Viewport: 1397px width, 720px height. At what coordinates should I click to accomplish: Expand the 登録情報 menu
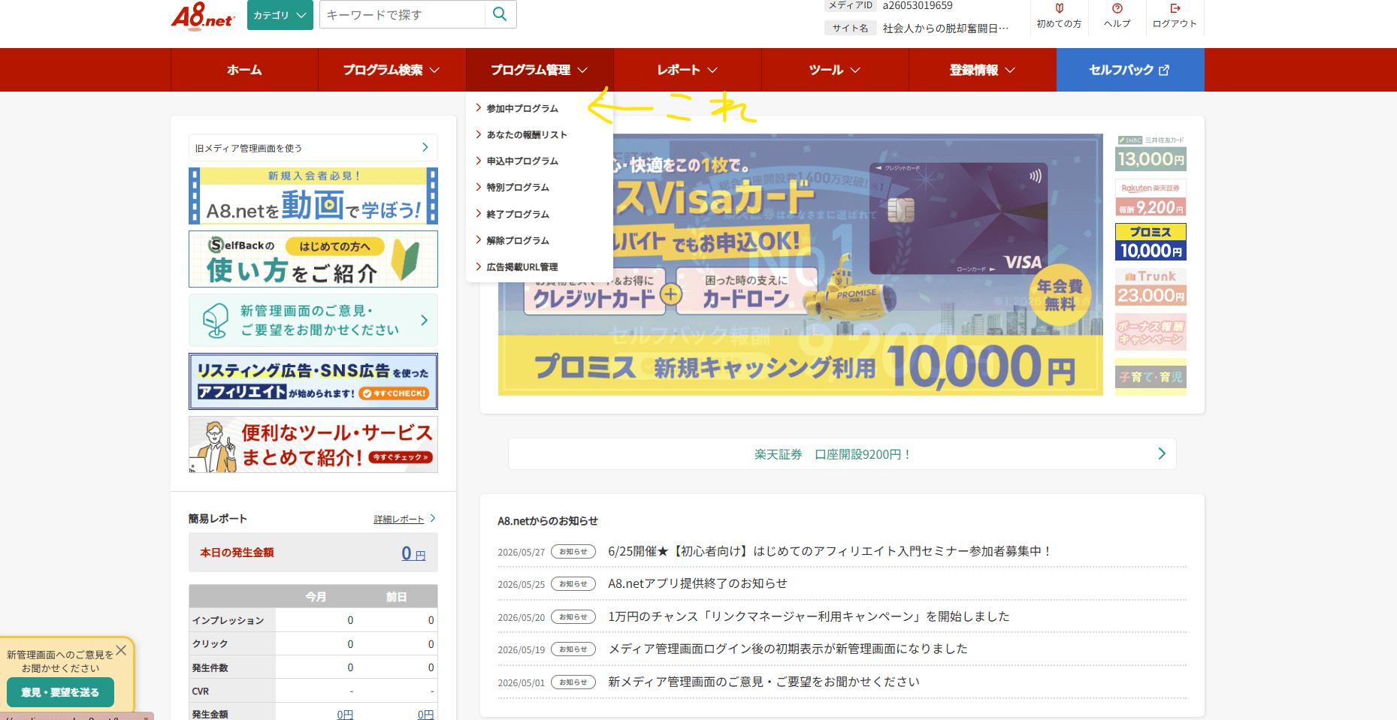(982, 70)
